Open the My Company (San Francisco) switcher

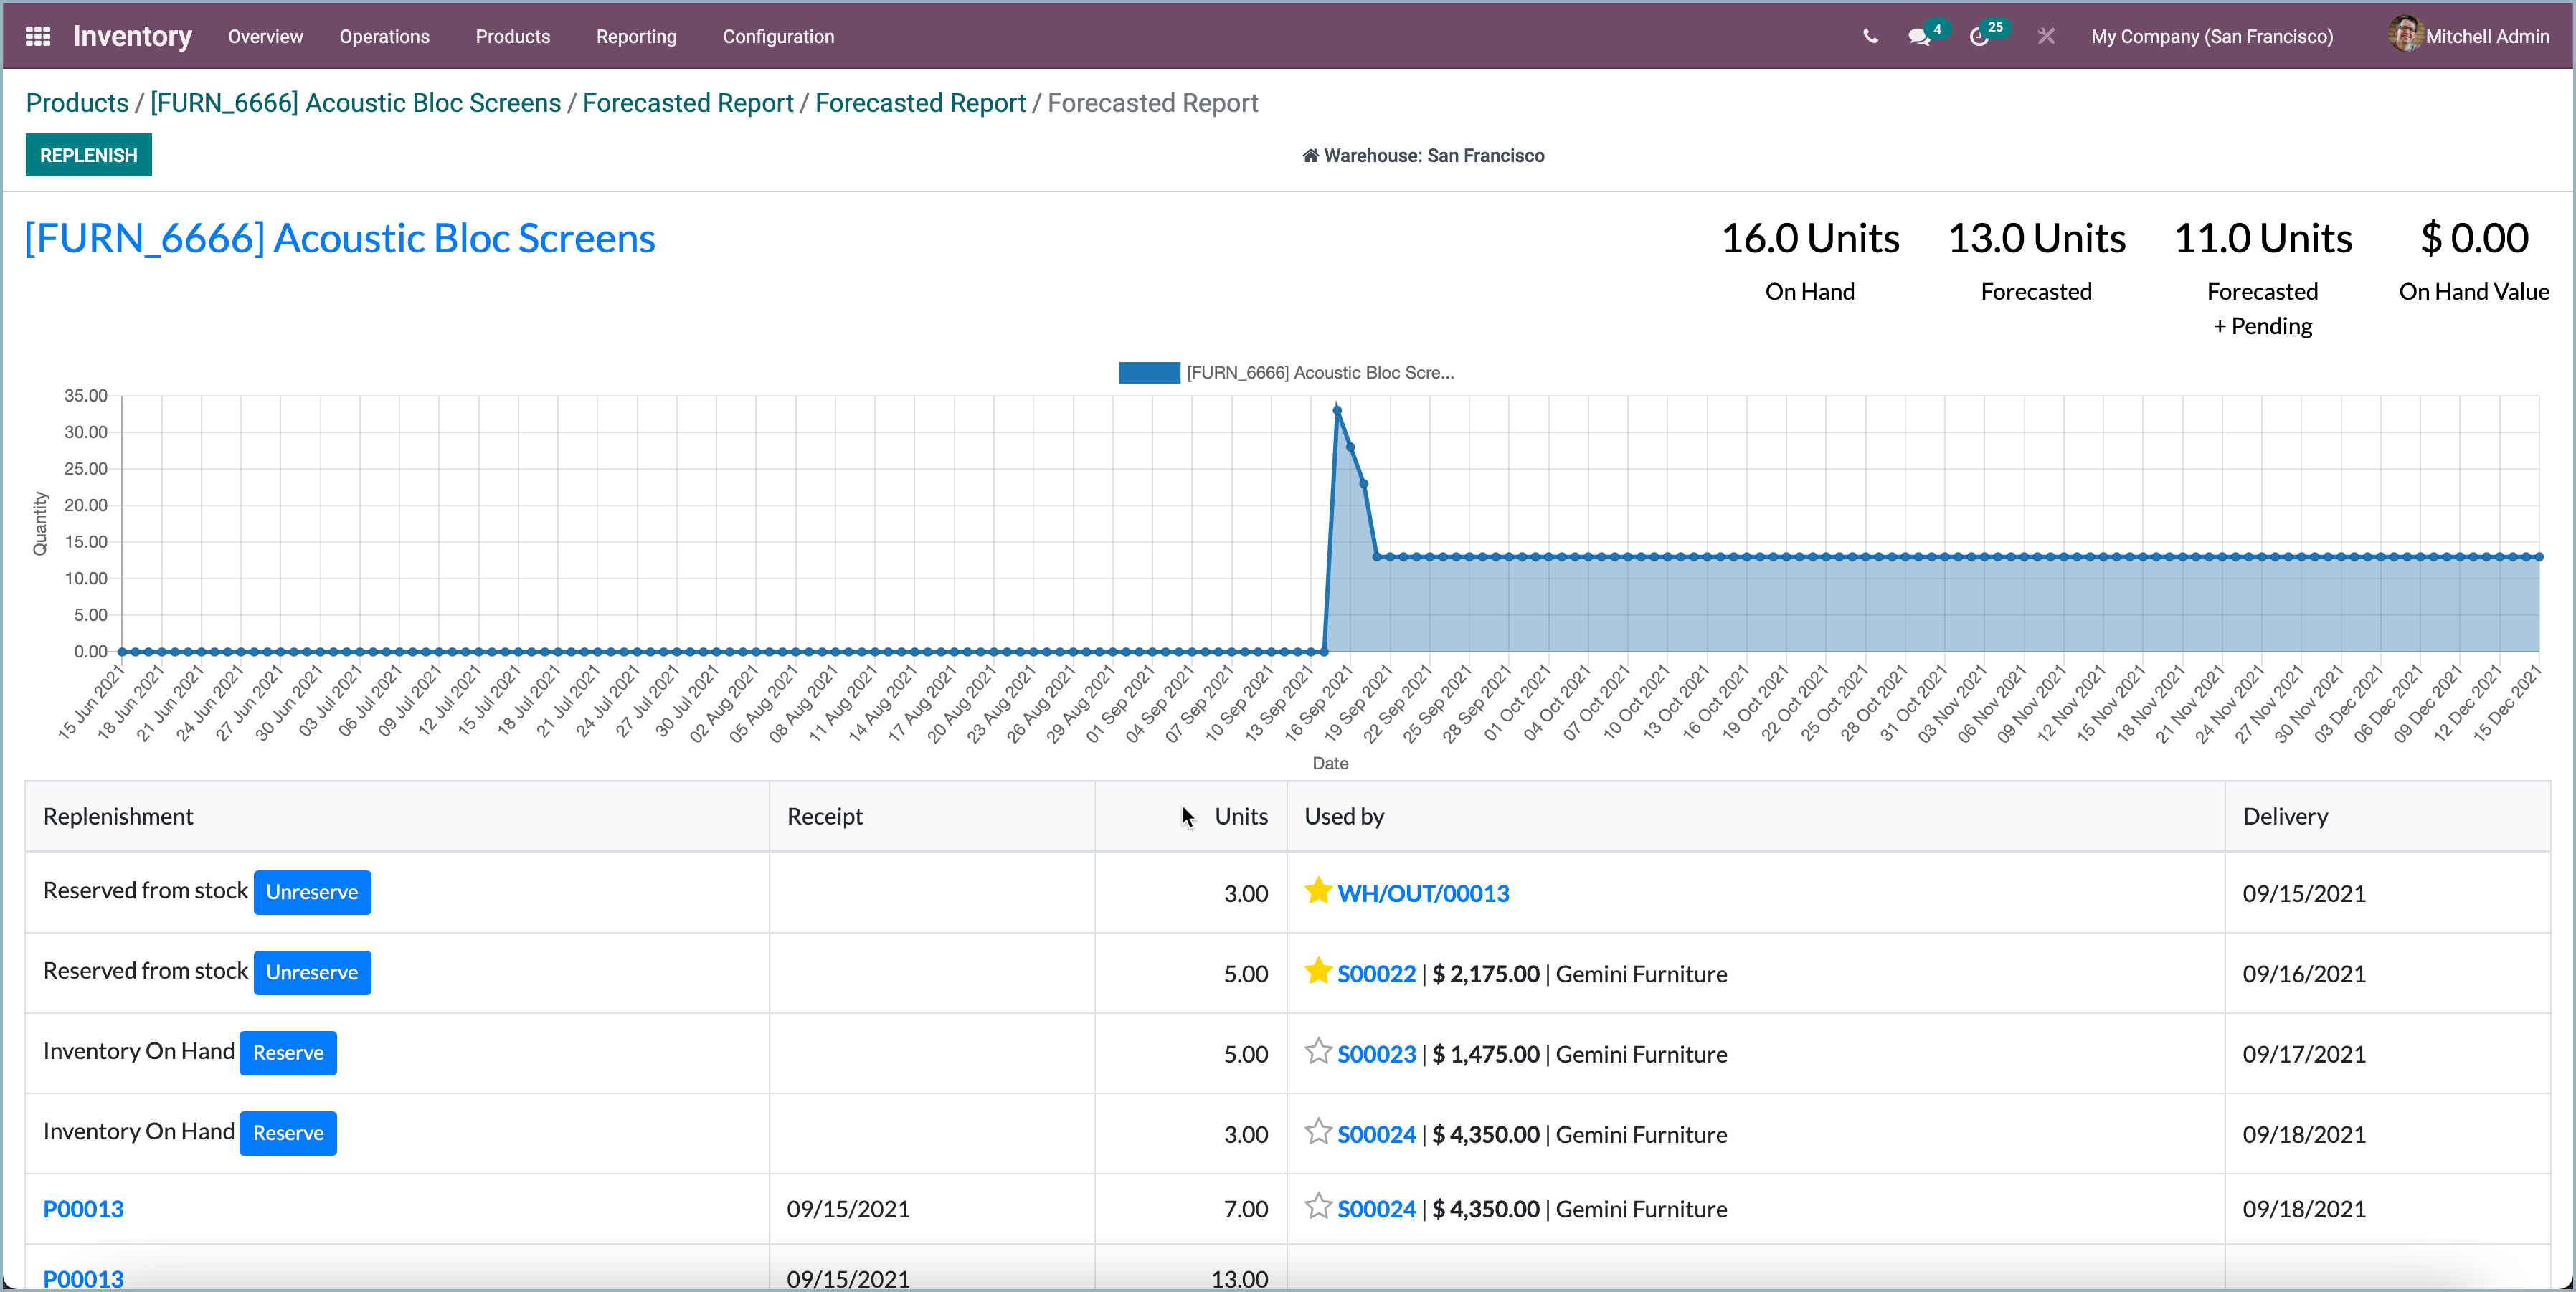pos(2211,36)
